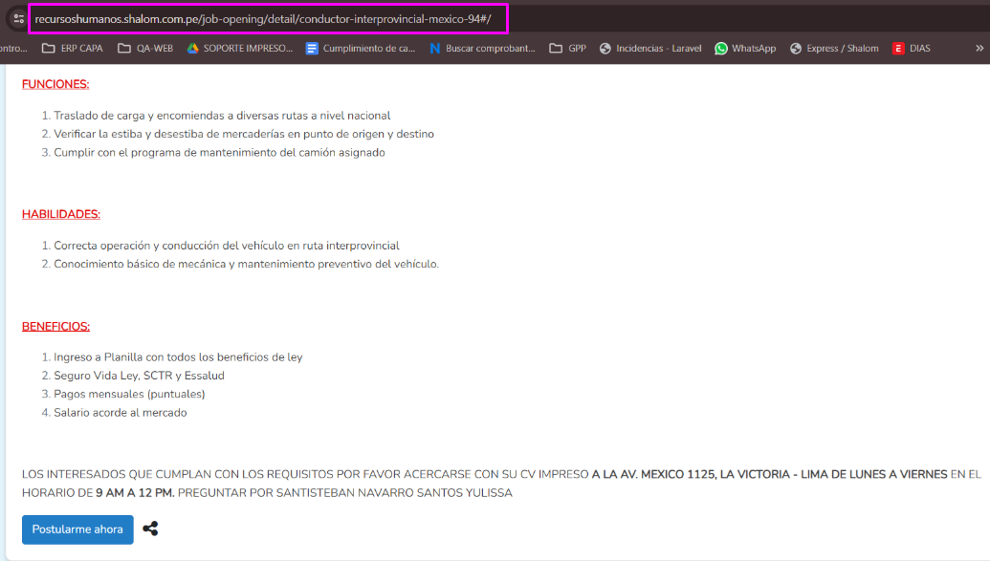Open the Express / Shalom bookmark
The image size is (990, 561).
[x=834, y=48]
